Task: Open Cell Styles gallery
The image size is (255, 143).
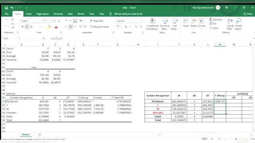Action: (x=175, y=24)
